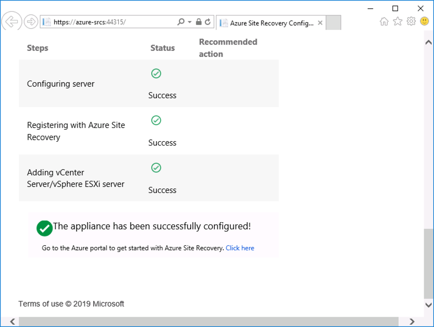Click the horizontal scrollbar left arrow

(12, 321)
